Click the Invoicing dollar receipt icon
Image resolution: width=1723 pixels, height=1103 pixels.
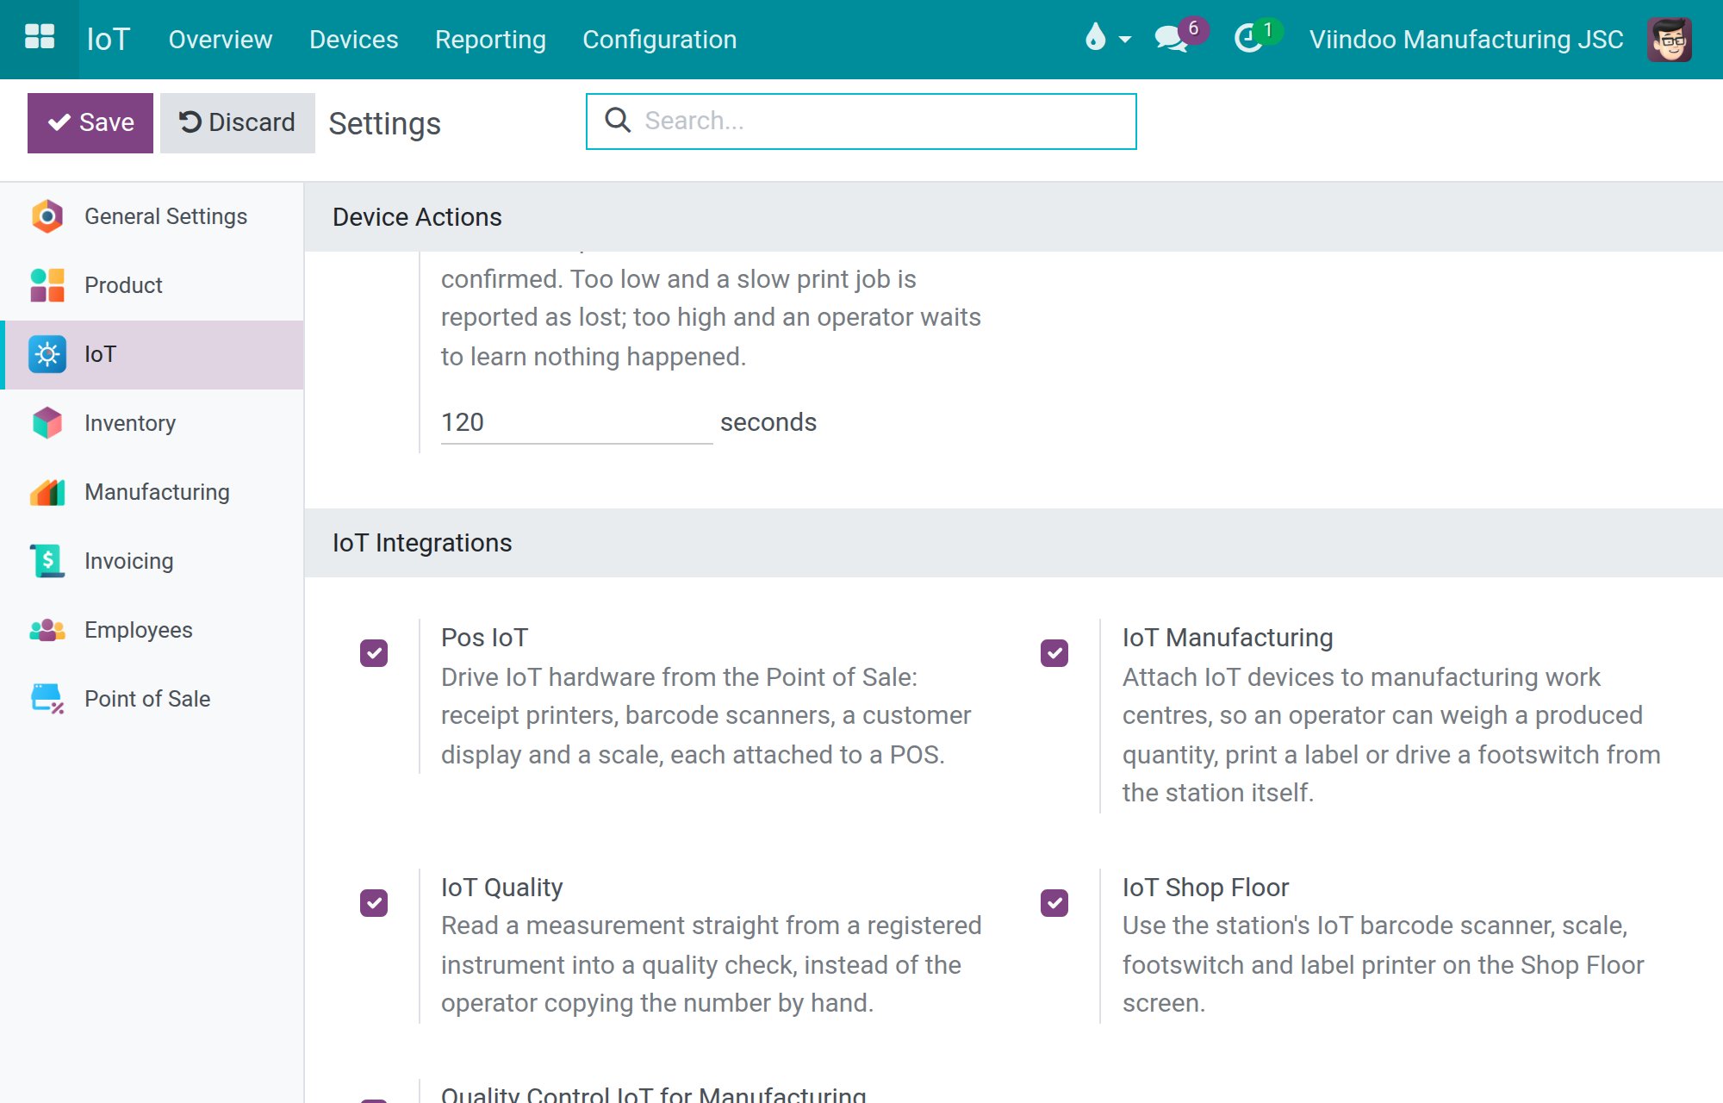tap(47, 561)
